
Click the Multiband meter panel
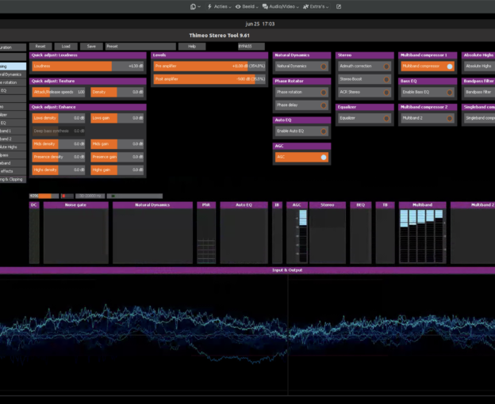tap(422, 233)
